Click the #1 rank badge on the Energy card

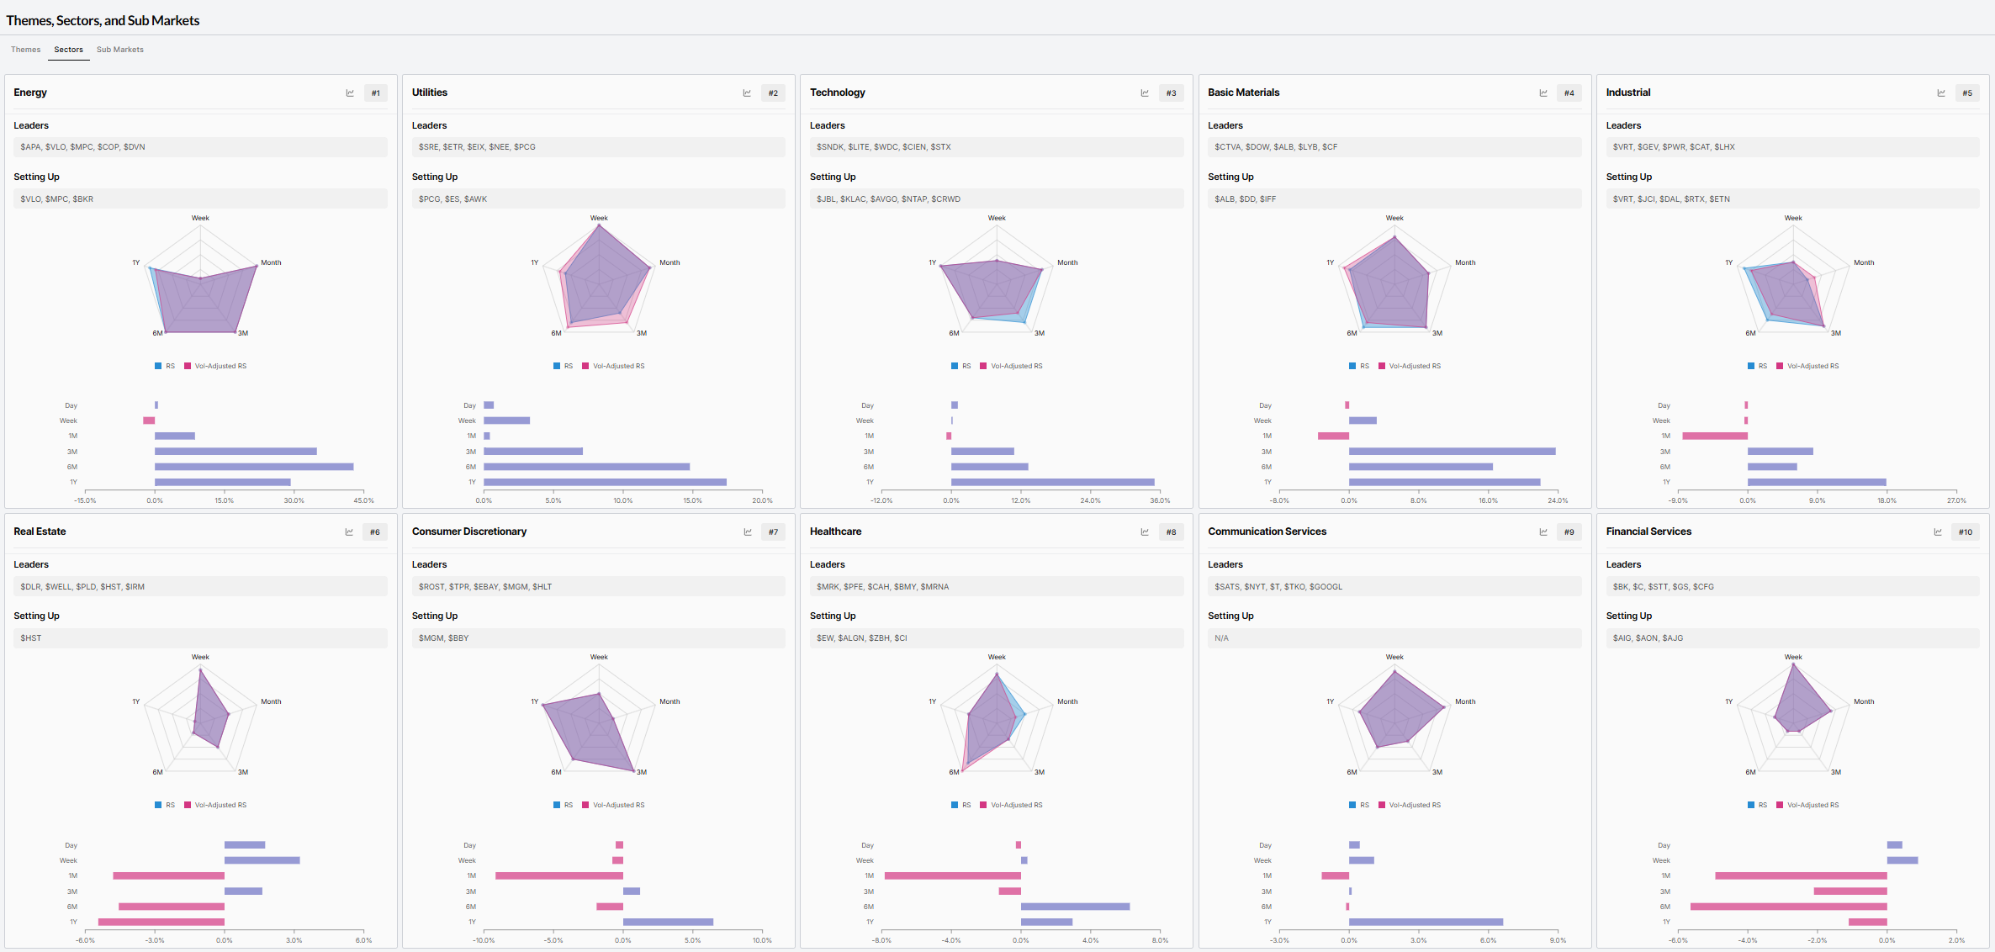[376, 93]
